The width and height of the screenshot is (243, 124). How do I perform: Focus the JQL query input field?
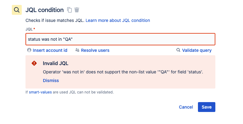coord(120,39)
